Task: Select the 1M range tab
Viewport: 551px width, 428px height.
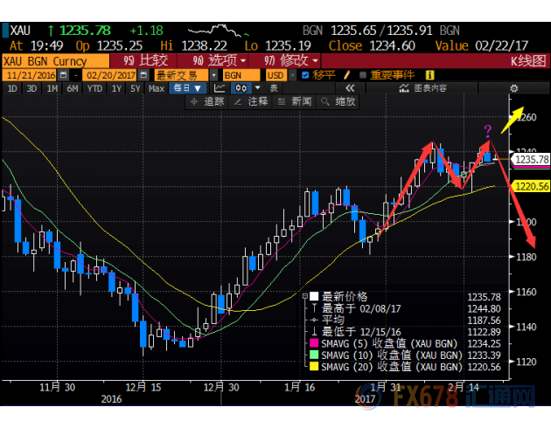Action: 52,88
